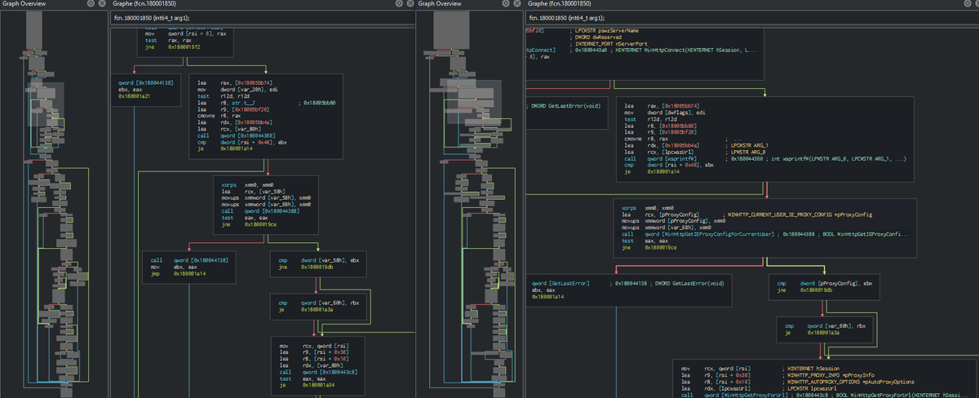979x398 pixels.
Task: Select 'movups xmmword [pProxyConfig], xmm0' line
Action: pos(674,220)
